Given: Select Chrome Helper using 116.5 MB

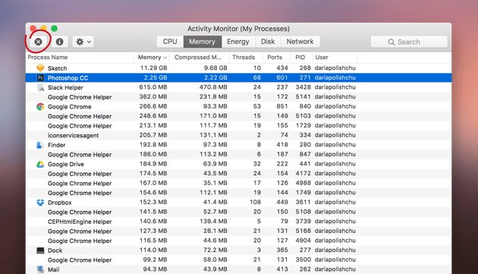Looking at the screenshot, I should pyautogui.click(x=80, y=241).
